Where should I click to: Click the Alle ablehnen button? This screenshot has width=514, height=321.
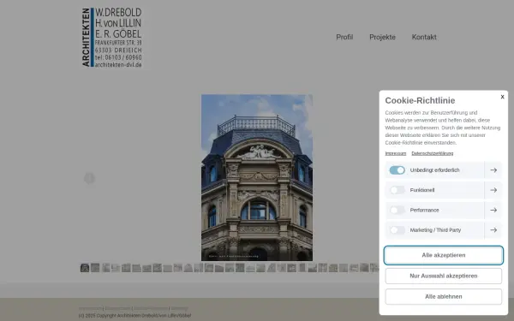tap(444, 296)
